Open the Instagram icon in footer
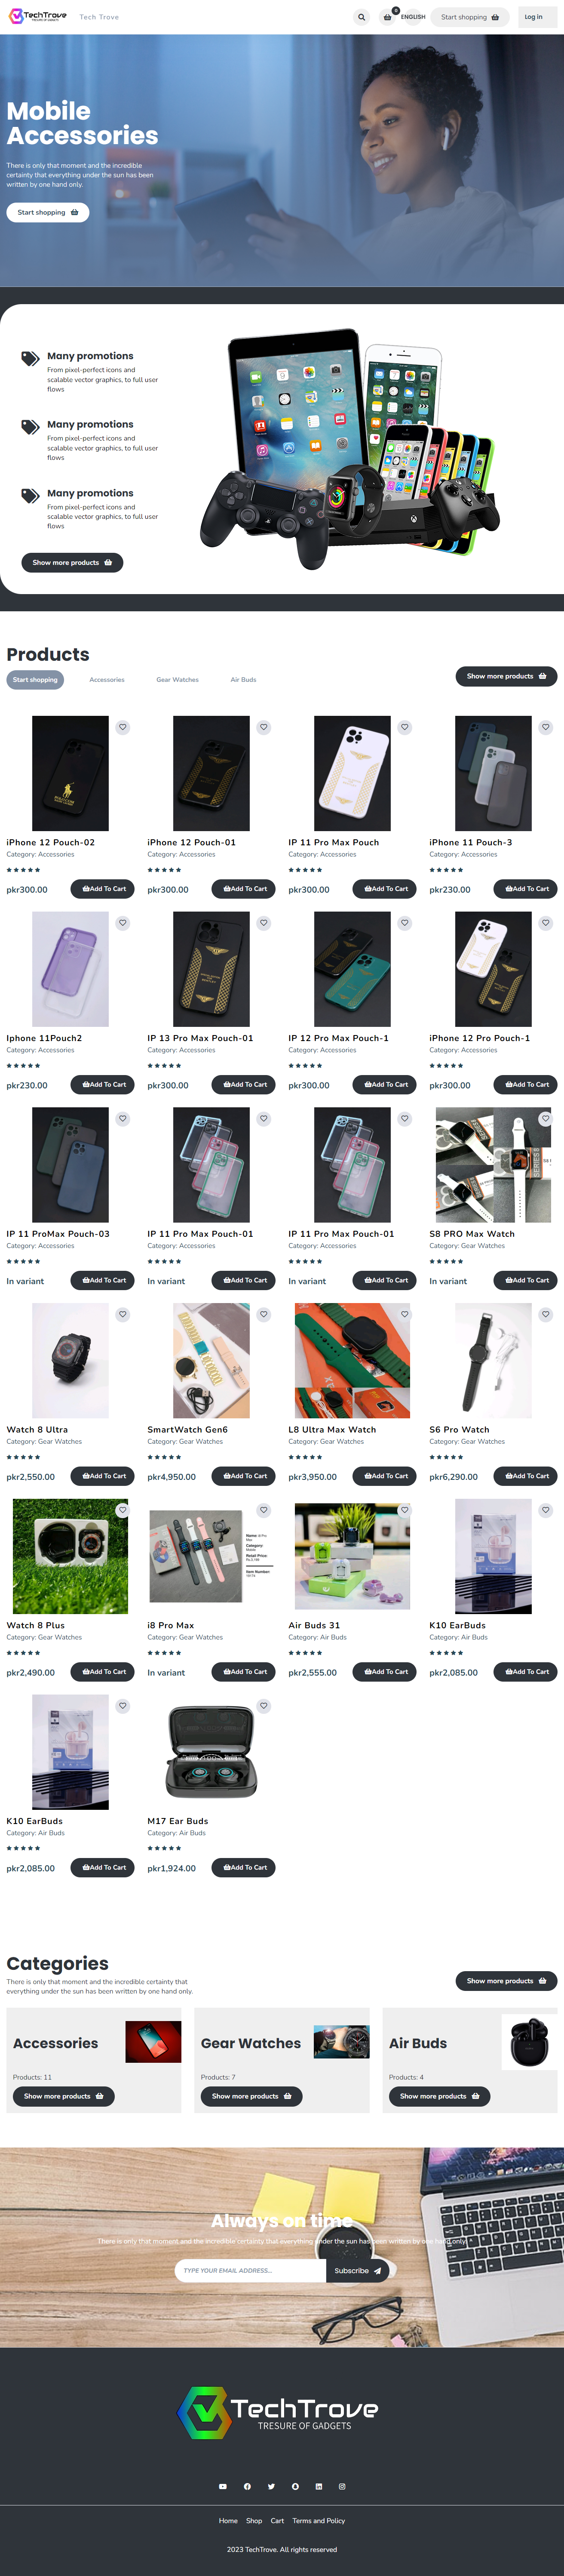Screen dimensions: 564x2576 pyautogui.click(x=342, y=2486)
